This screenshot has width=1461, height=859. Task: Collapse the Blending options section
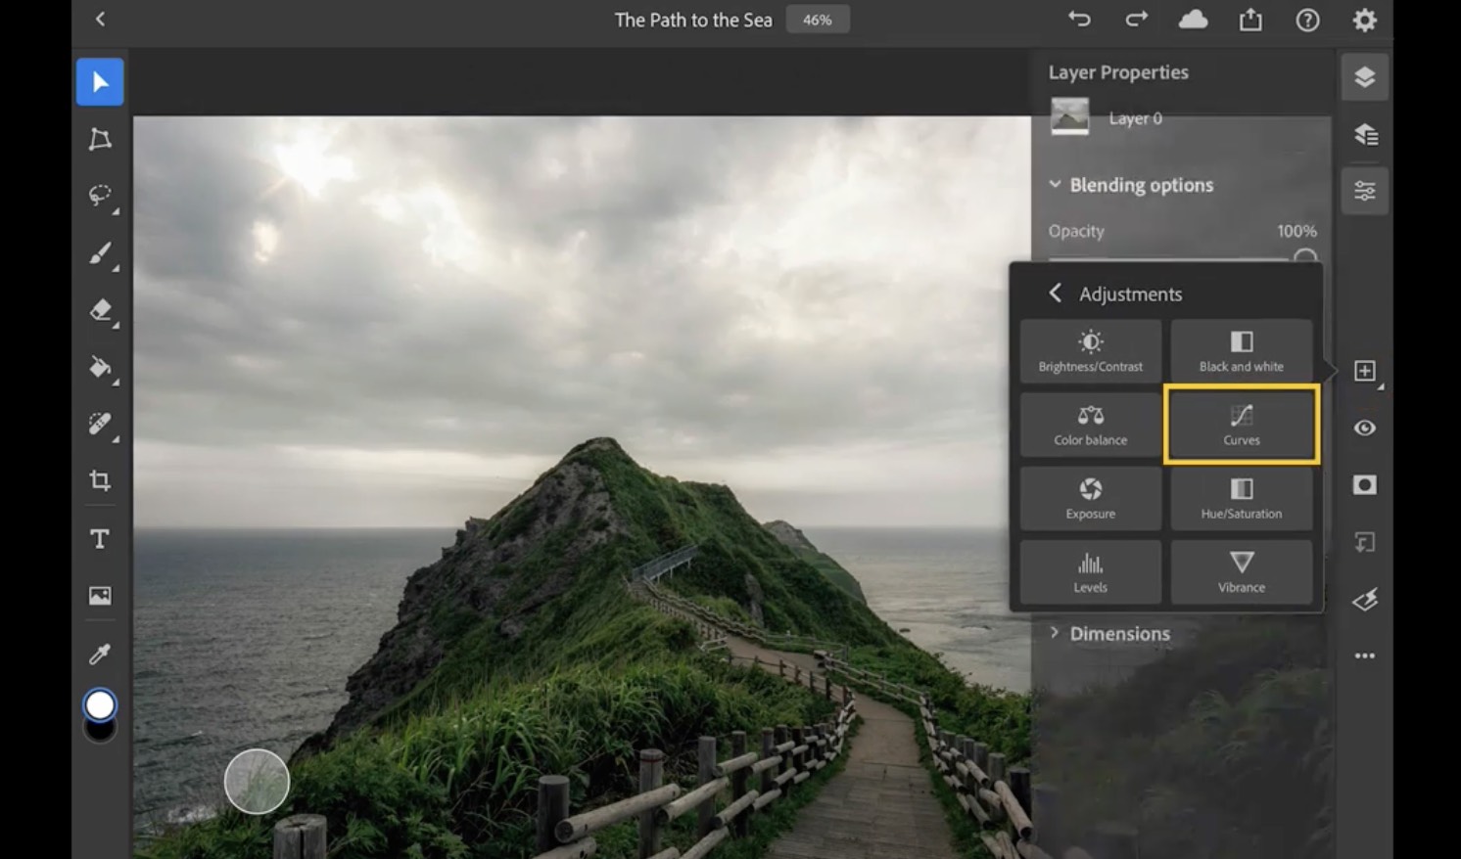[x=1055, y=184]
